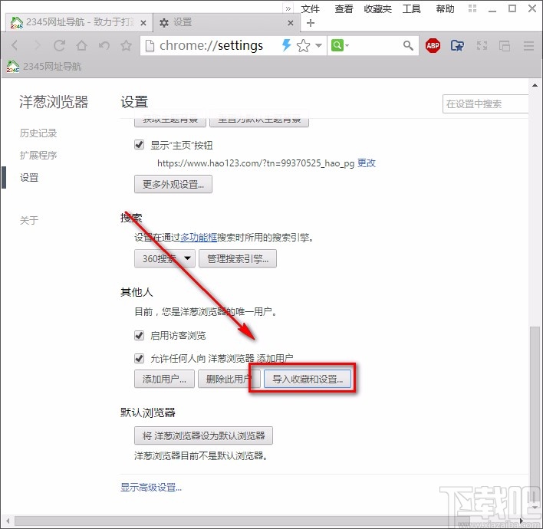543x529 pixels.
Task: Switch to the 设置 tab
Action: [x=227, y=22]
